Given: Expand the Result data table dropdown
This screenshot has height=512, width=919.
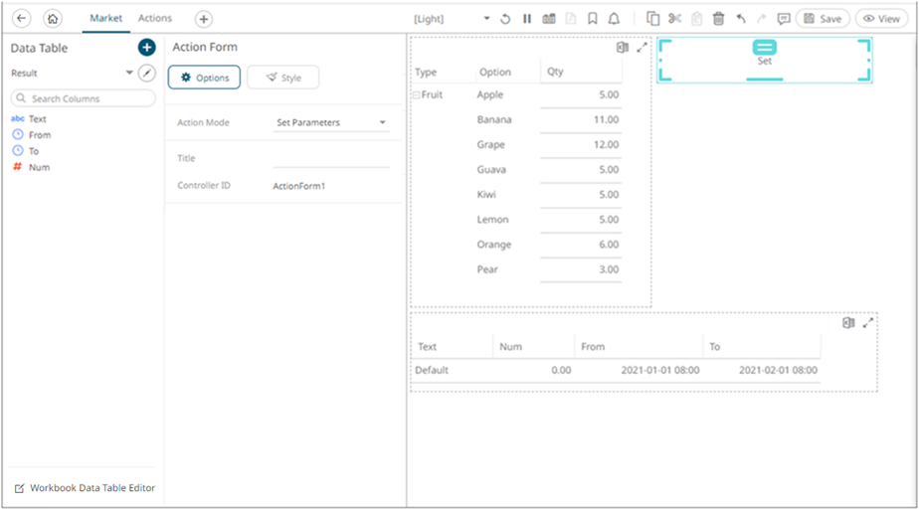Looking at the screenshot, I should pos(129,74).
